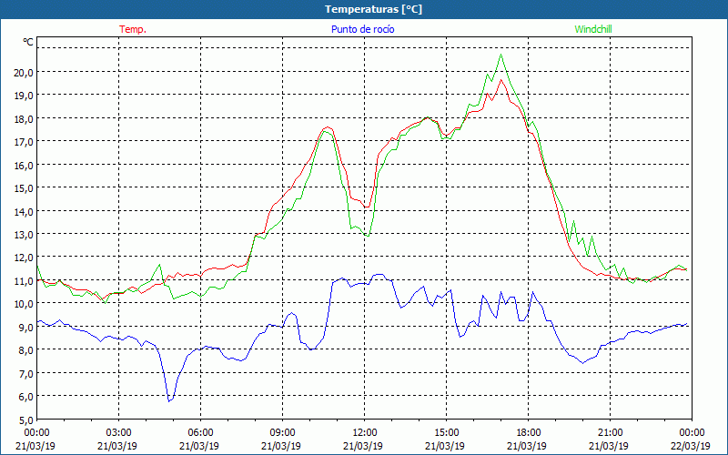Image resolution: width=728 pixels, height=455 pixels.
Task: Click the '8,0' y-axis value
Action: [26, 350]
